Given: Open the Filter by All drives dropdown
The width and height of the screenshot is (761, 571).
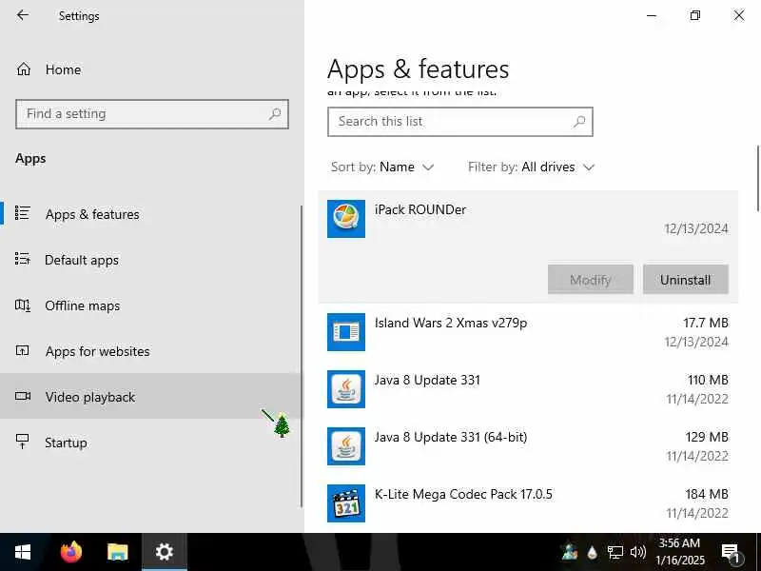Looking at the screenshot, I should click(x=531, y=167).
